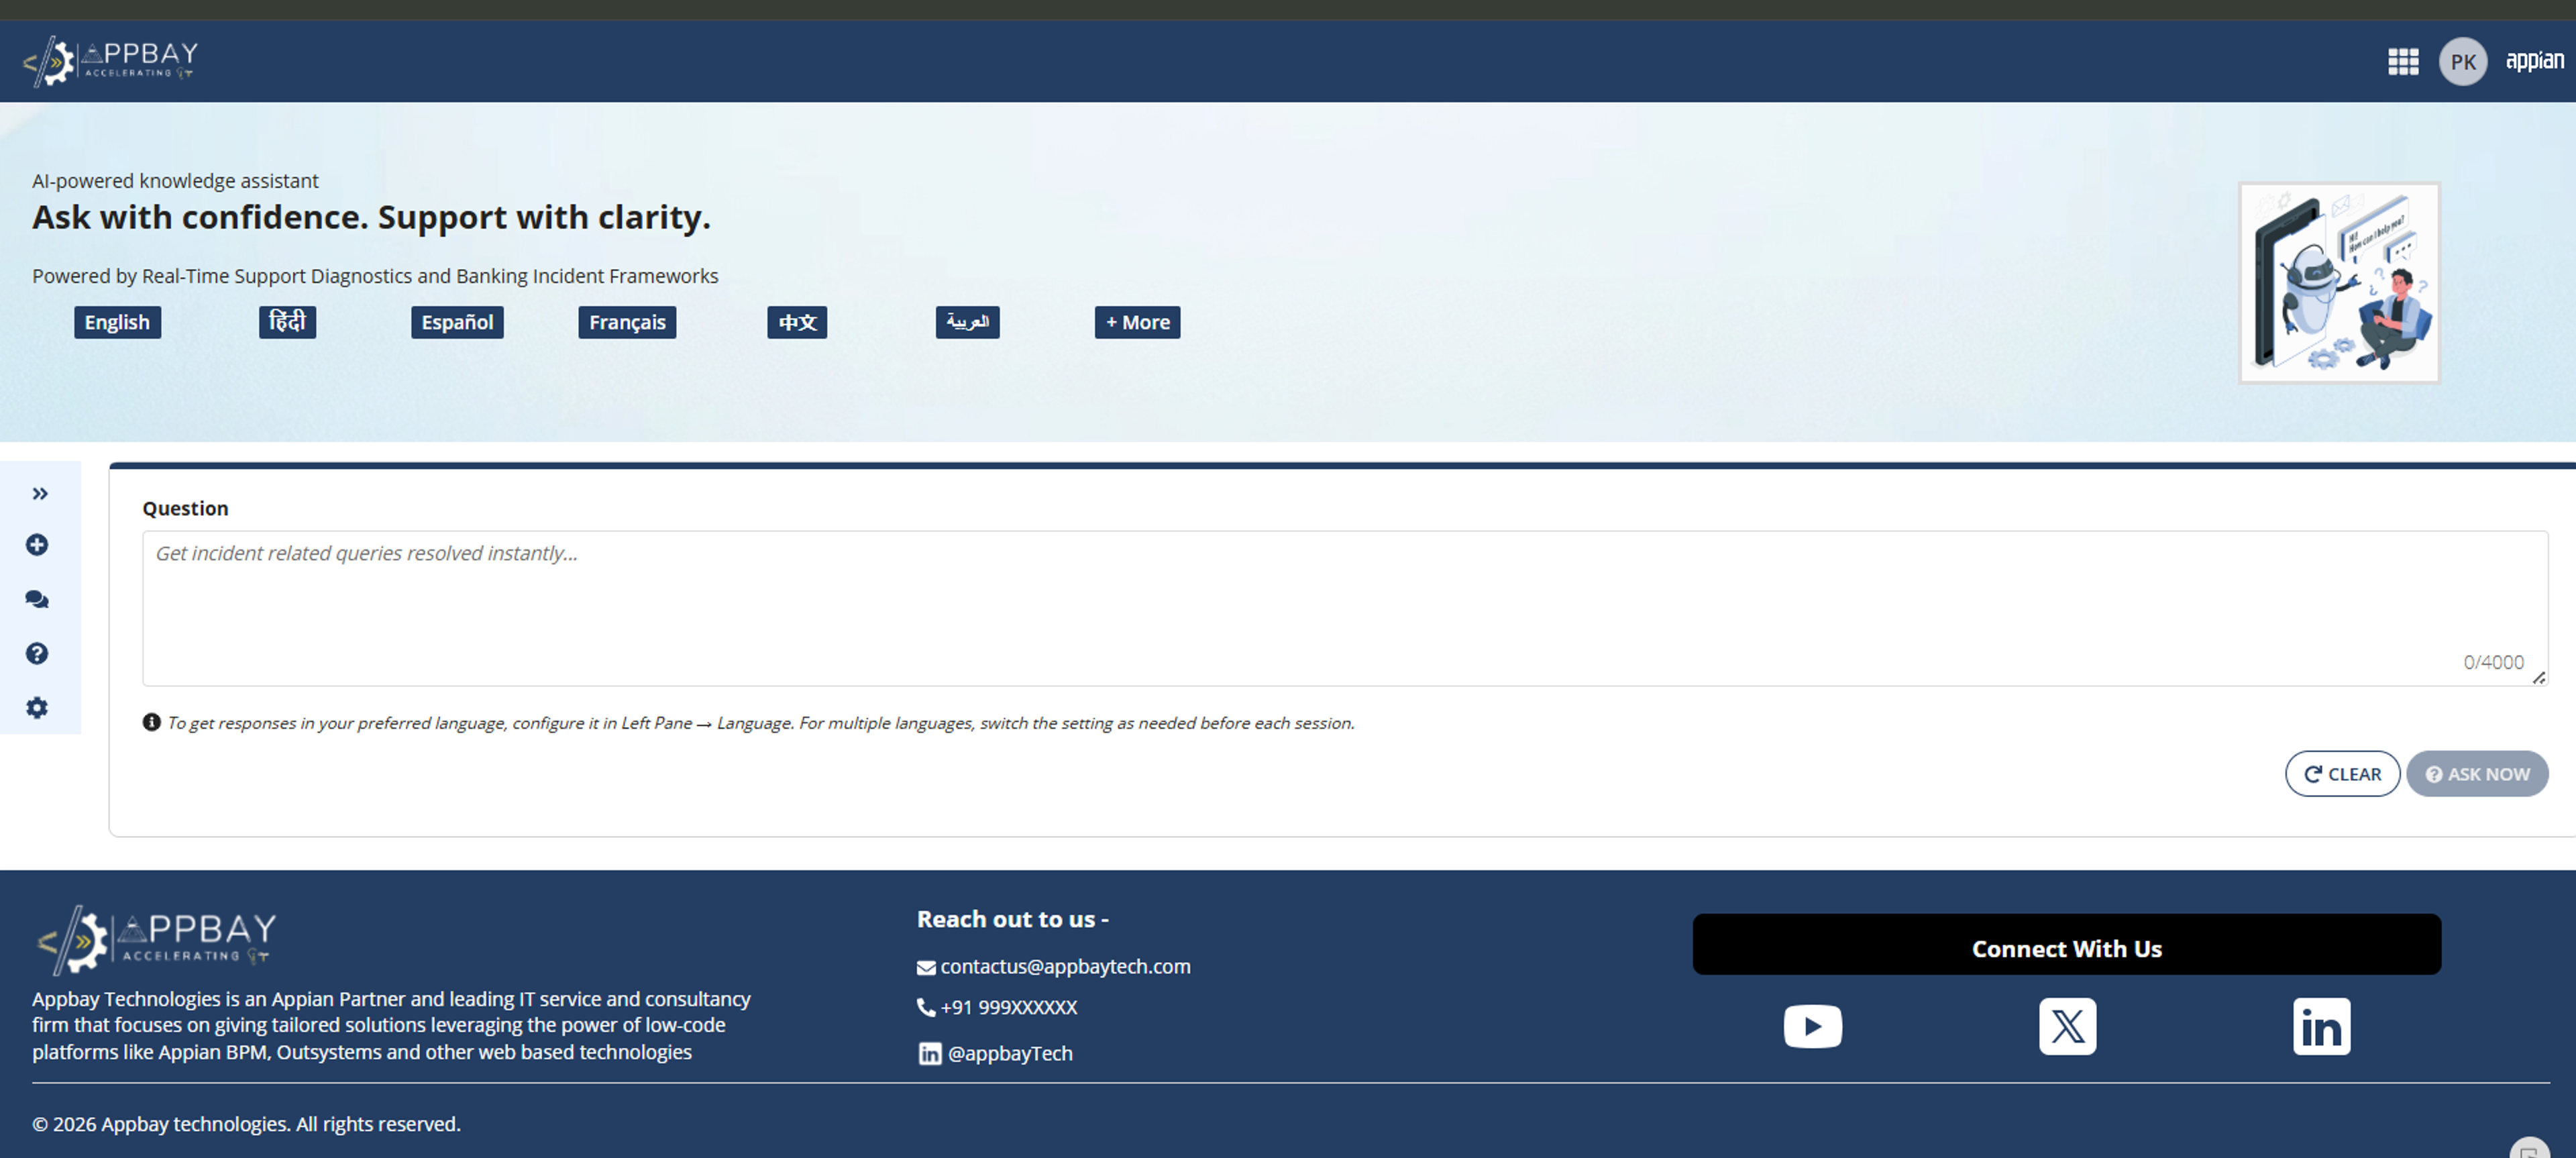Click the chatbot illustration image

point(2339,282)
